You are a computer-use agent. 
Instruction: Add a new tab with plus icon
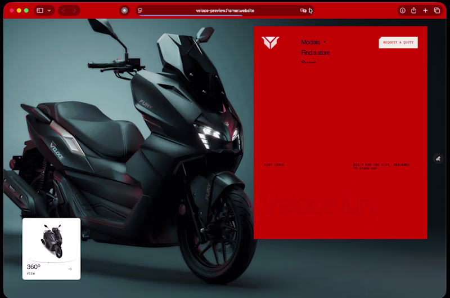click(x=425, y=11)
